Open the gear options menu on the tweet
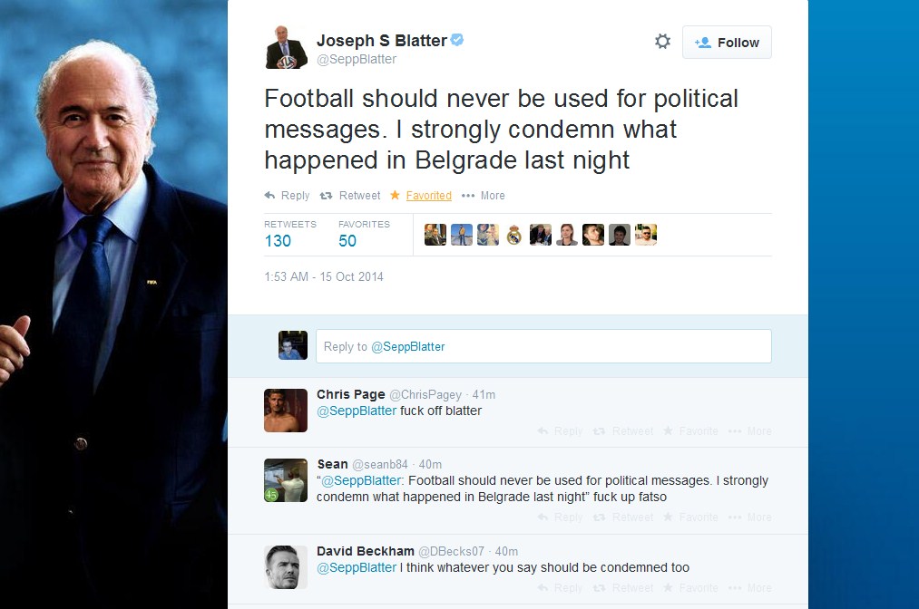 662,40
